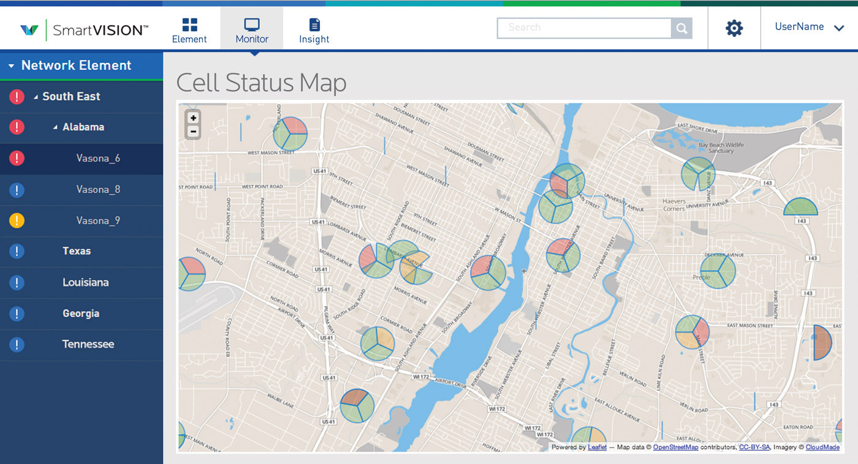Collapse the South East tree node
Screen dimensions: 858x464
[x=36, y=97]
